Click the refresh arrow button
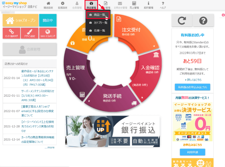The width and height of the screenshot is (225, 167). tap(182, 20)
